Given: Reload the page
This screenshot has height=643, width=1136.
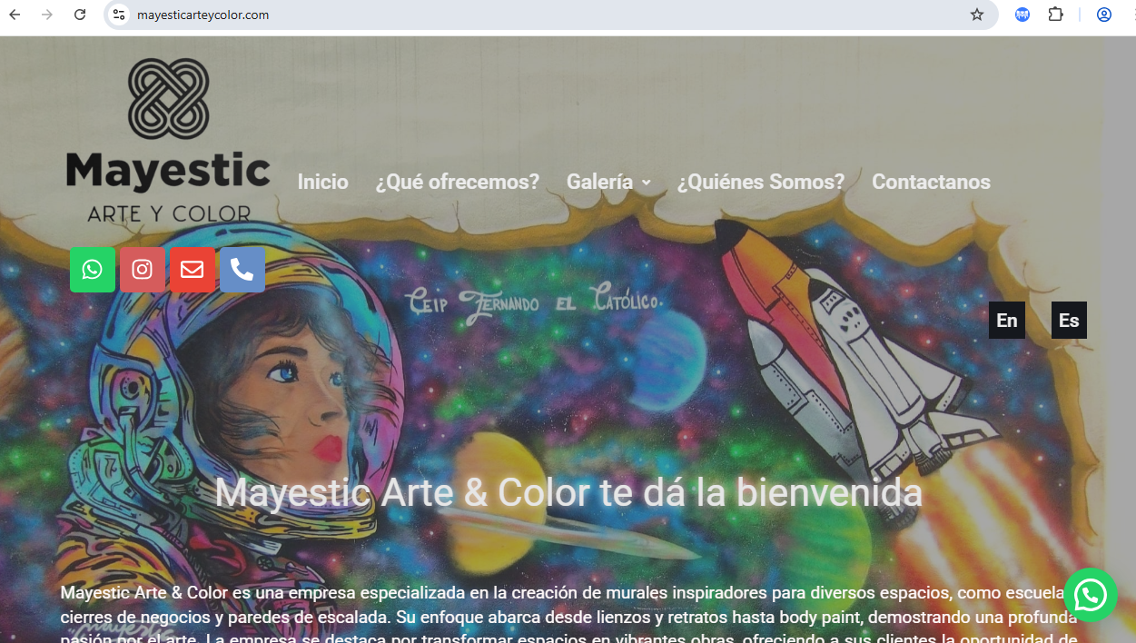Looking at the screenshot, I should (x=80, y=15).
